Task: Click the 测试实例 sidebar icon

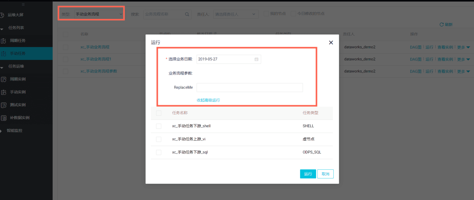Action: click(4, 105)
